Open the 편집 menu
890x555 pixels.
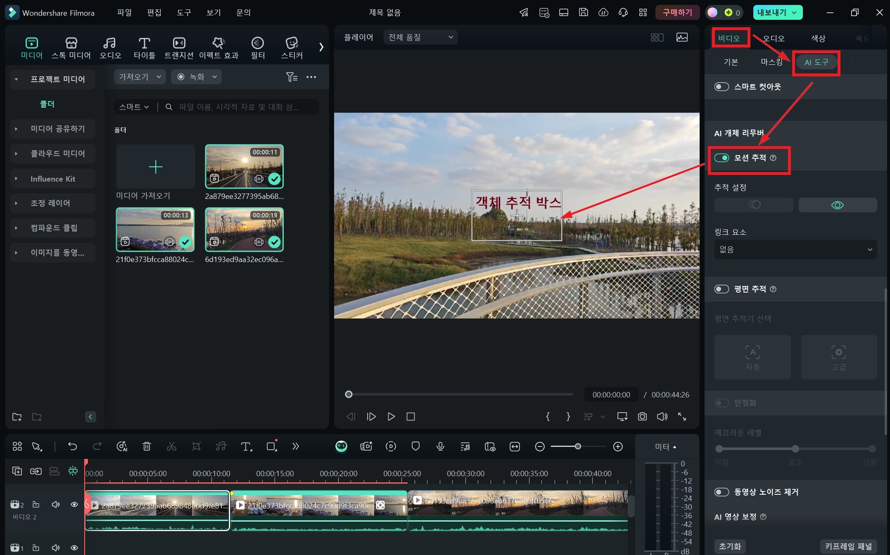pos(154,12)
